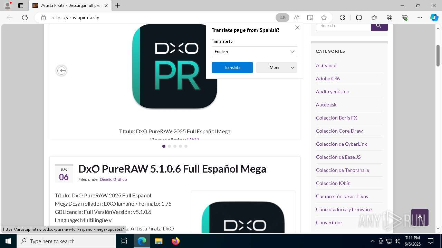Open a new tab with plus icon

pyautogui.click(x=118, y=6)
